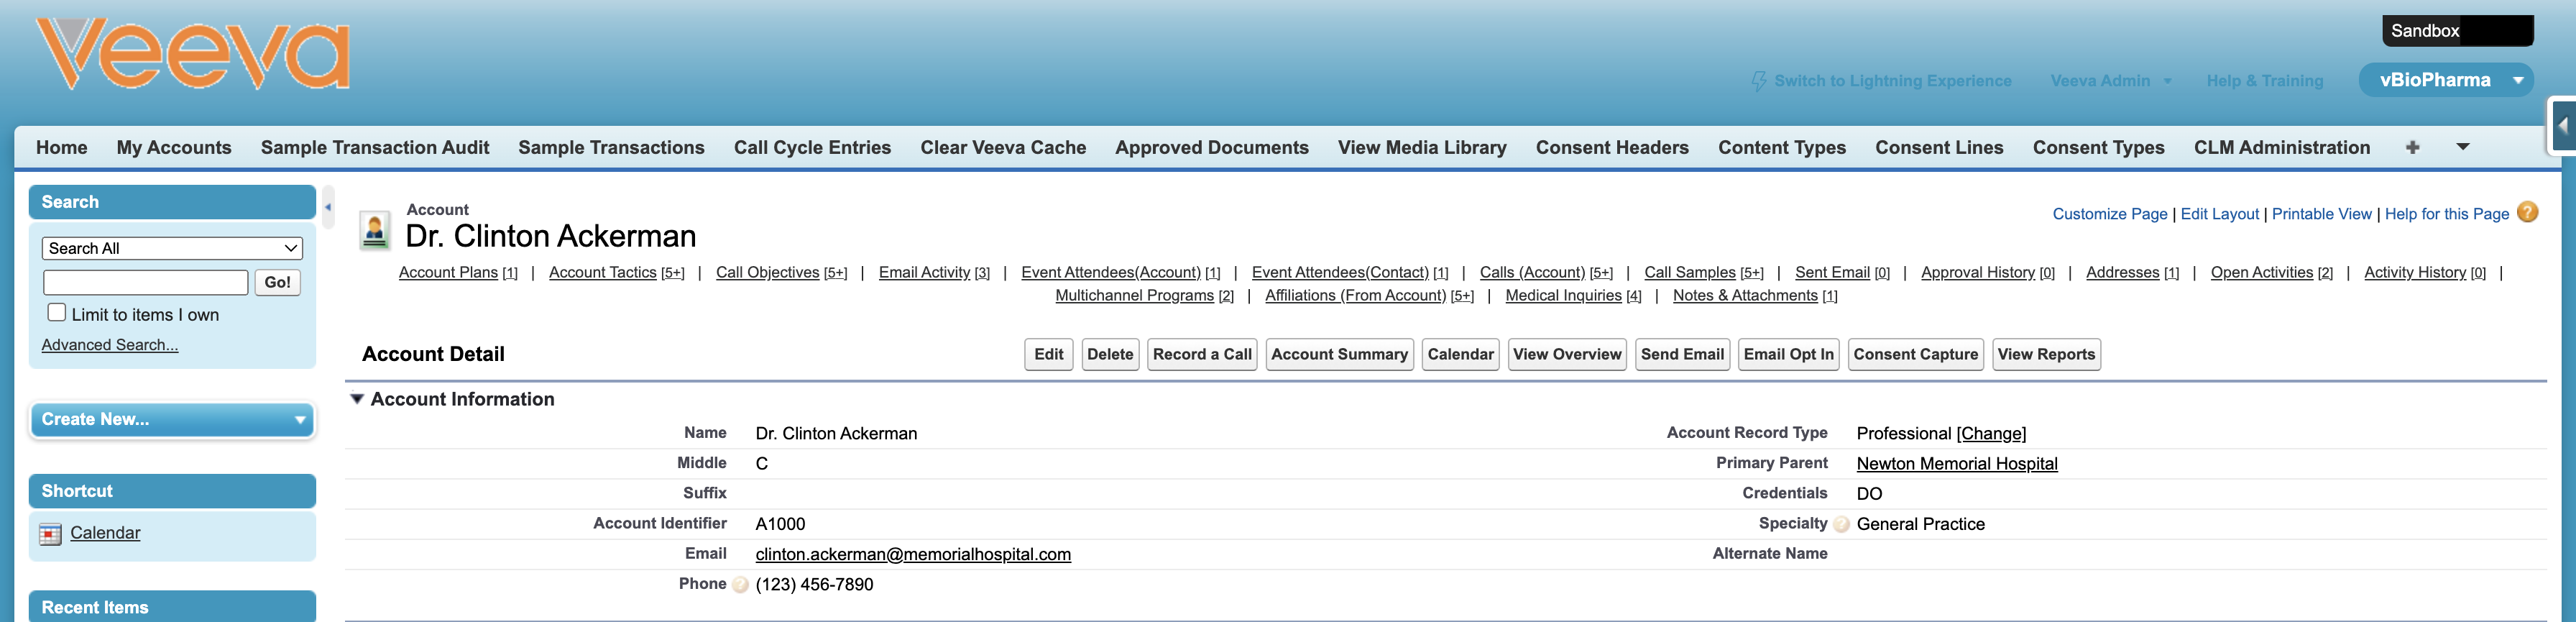The width and height of the screenshot is (2576, 622).
Task: Open the Consent Headers tab
Action: coord(1612,148)
